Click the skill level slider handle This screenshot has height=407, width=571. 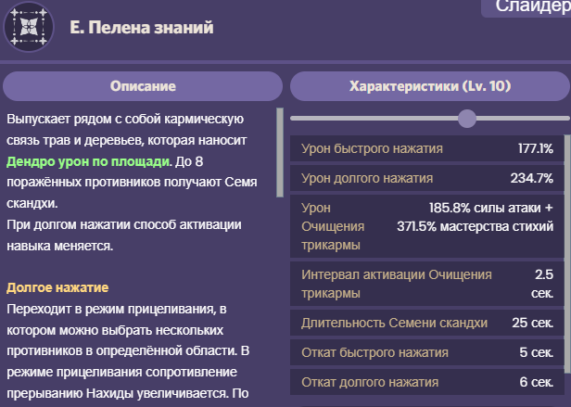(x=467, y=119)
